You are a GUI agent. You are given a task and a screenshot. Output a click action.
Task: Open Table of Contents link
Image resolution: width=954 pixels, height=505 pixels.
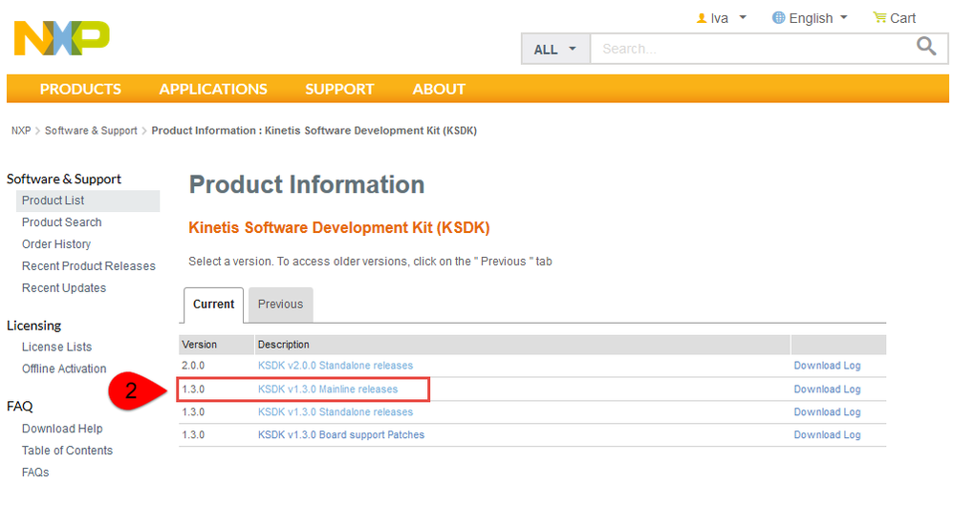point(67,451)
